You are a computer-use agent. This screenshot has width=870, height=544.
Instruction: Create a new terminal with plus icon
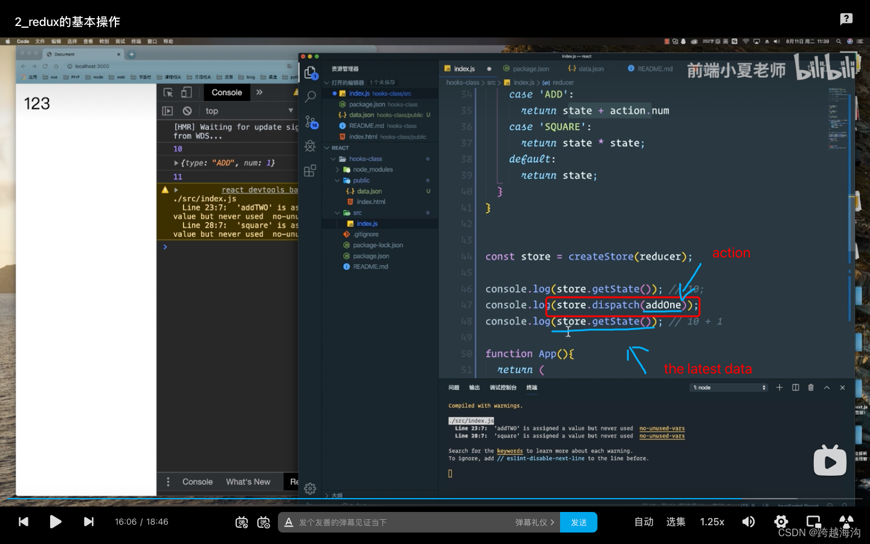coord(779,387)
